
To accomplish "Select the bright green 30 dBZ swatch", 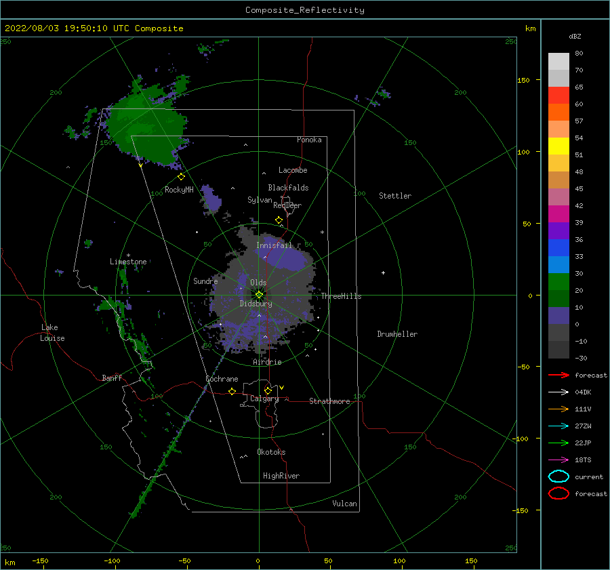I will click(558, 282).
